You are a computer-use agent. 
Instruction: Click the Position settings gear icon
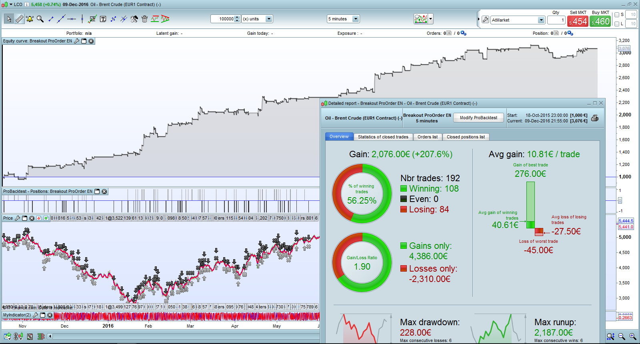pos(570,33)
